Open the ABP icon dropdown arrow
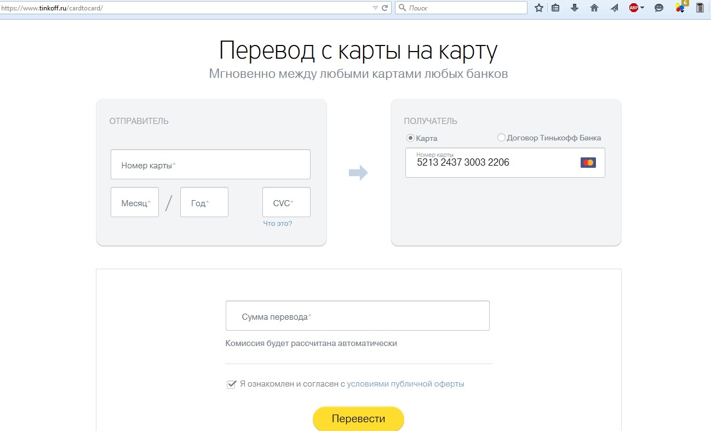Screen dimensions: 711x431 click(643, 8)
